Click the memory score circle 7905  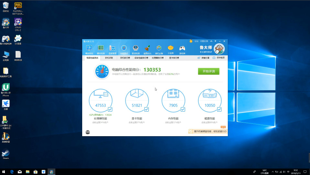pyautogui.click(x=173, y=101)
